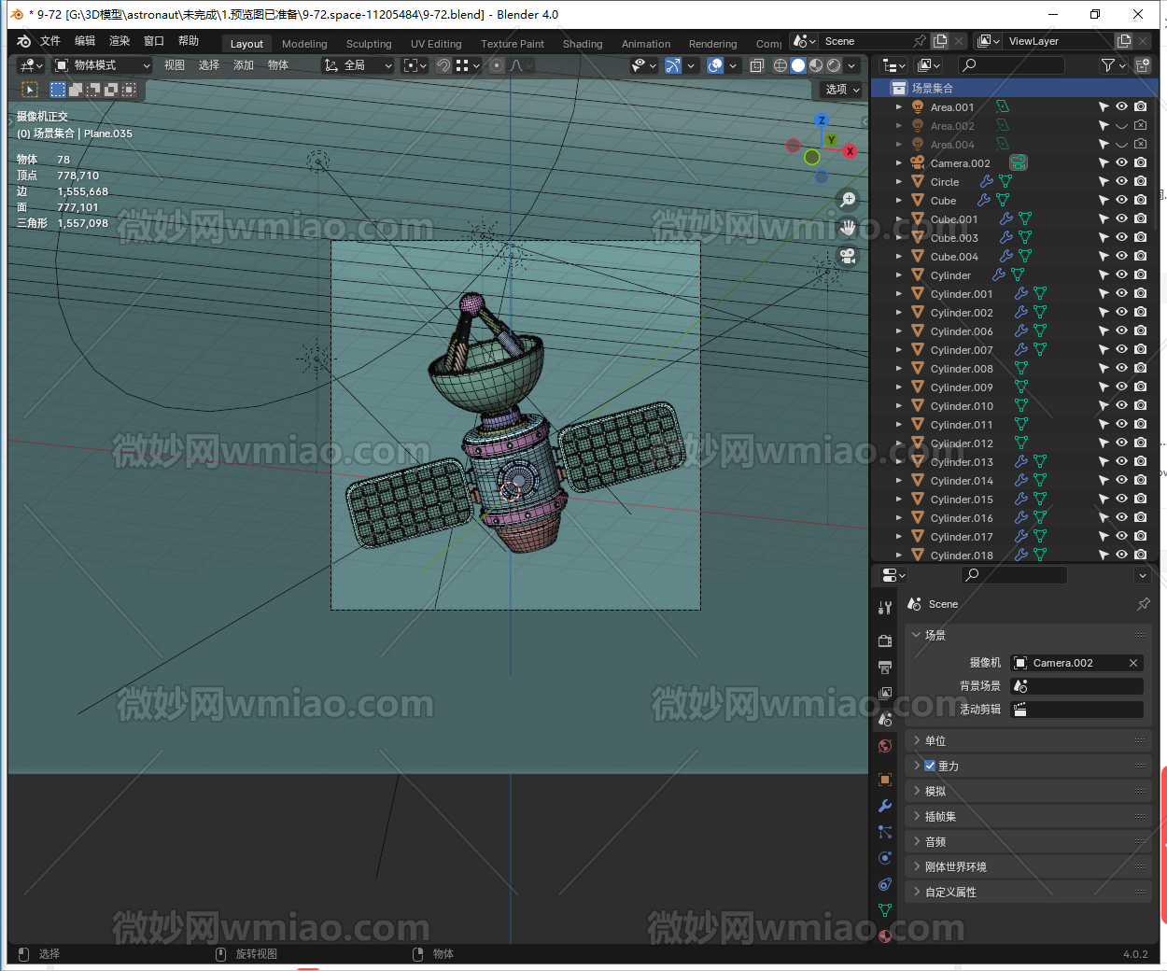Click the tweak select tool icon
Viewport: 1167px width, 971px height.
(x=30, y=90)
